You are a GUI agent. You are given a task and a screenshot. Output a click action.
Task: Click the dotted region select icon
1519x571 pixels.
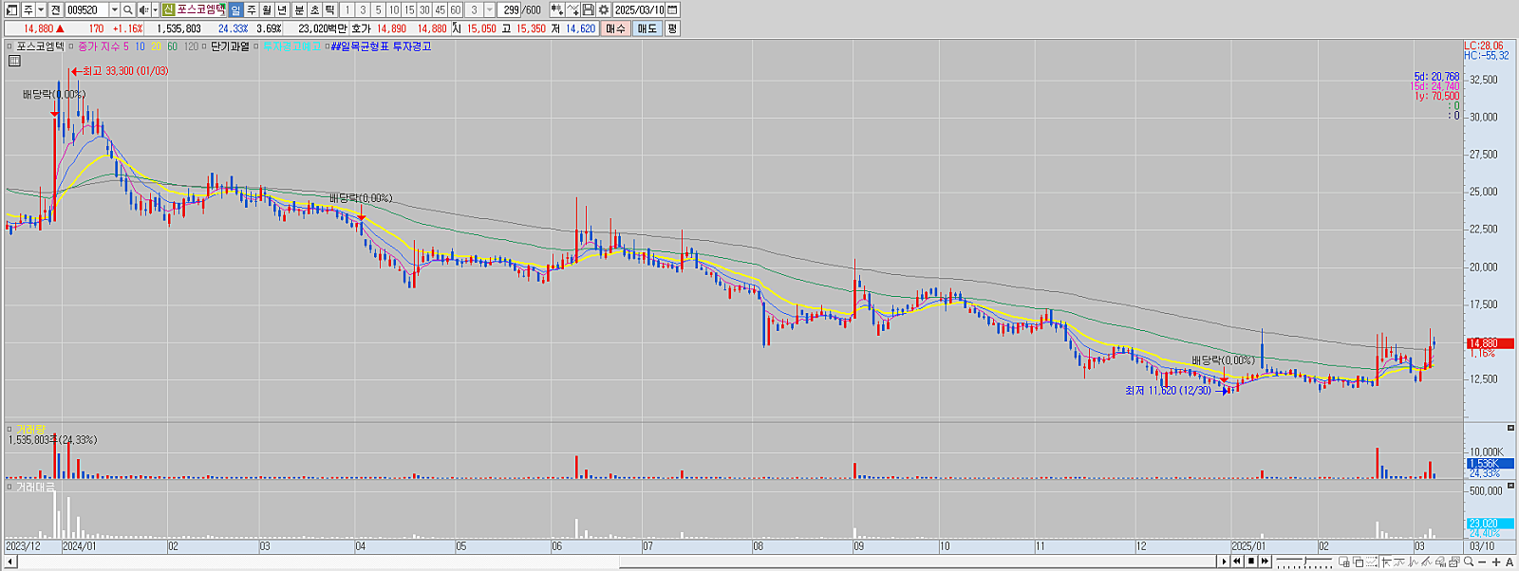coord(1372,562)
